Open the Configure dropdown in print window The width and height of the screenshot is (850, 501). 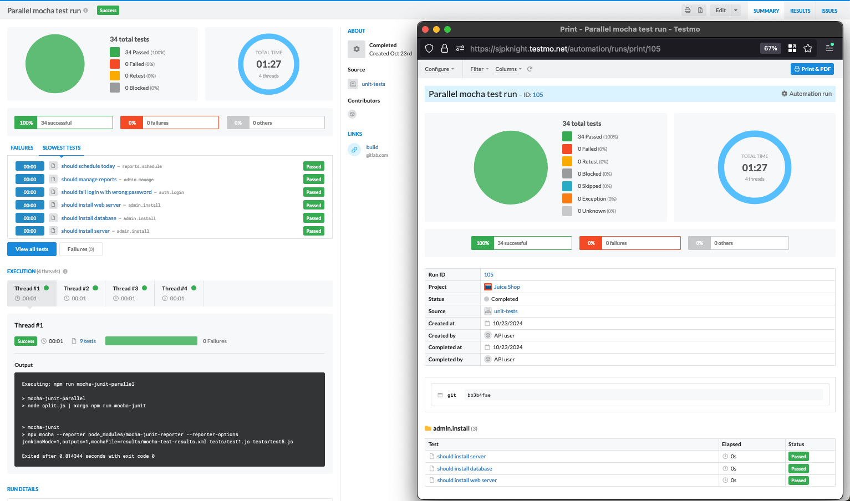(440, 69)
